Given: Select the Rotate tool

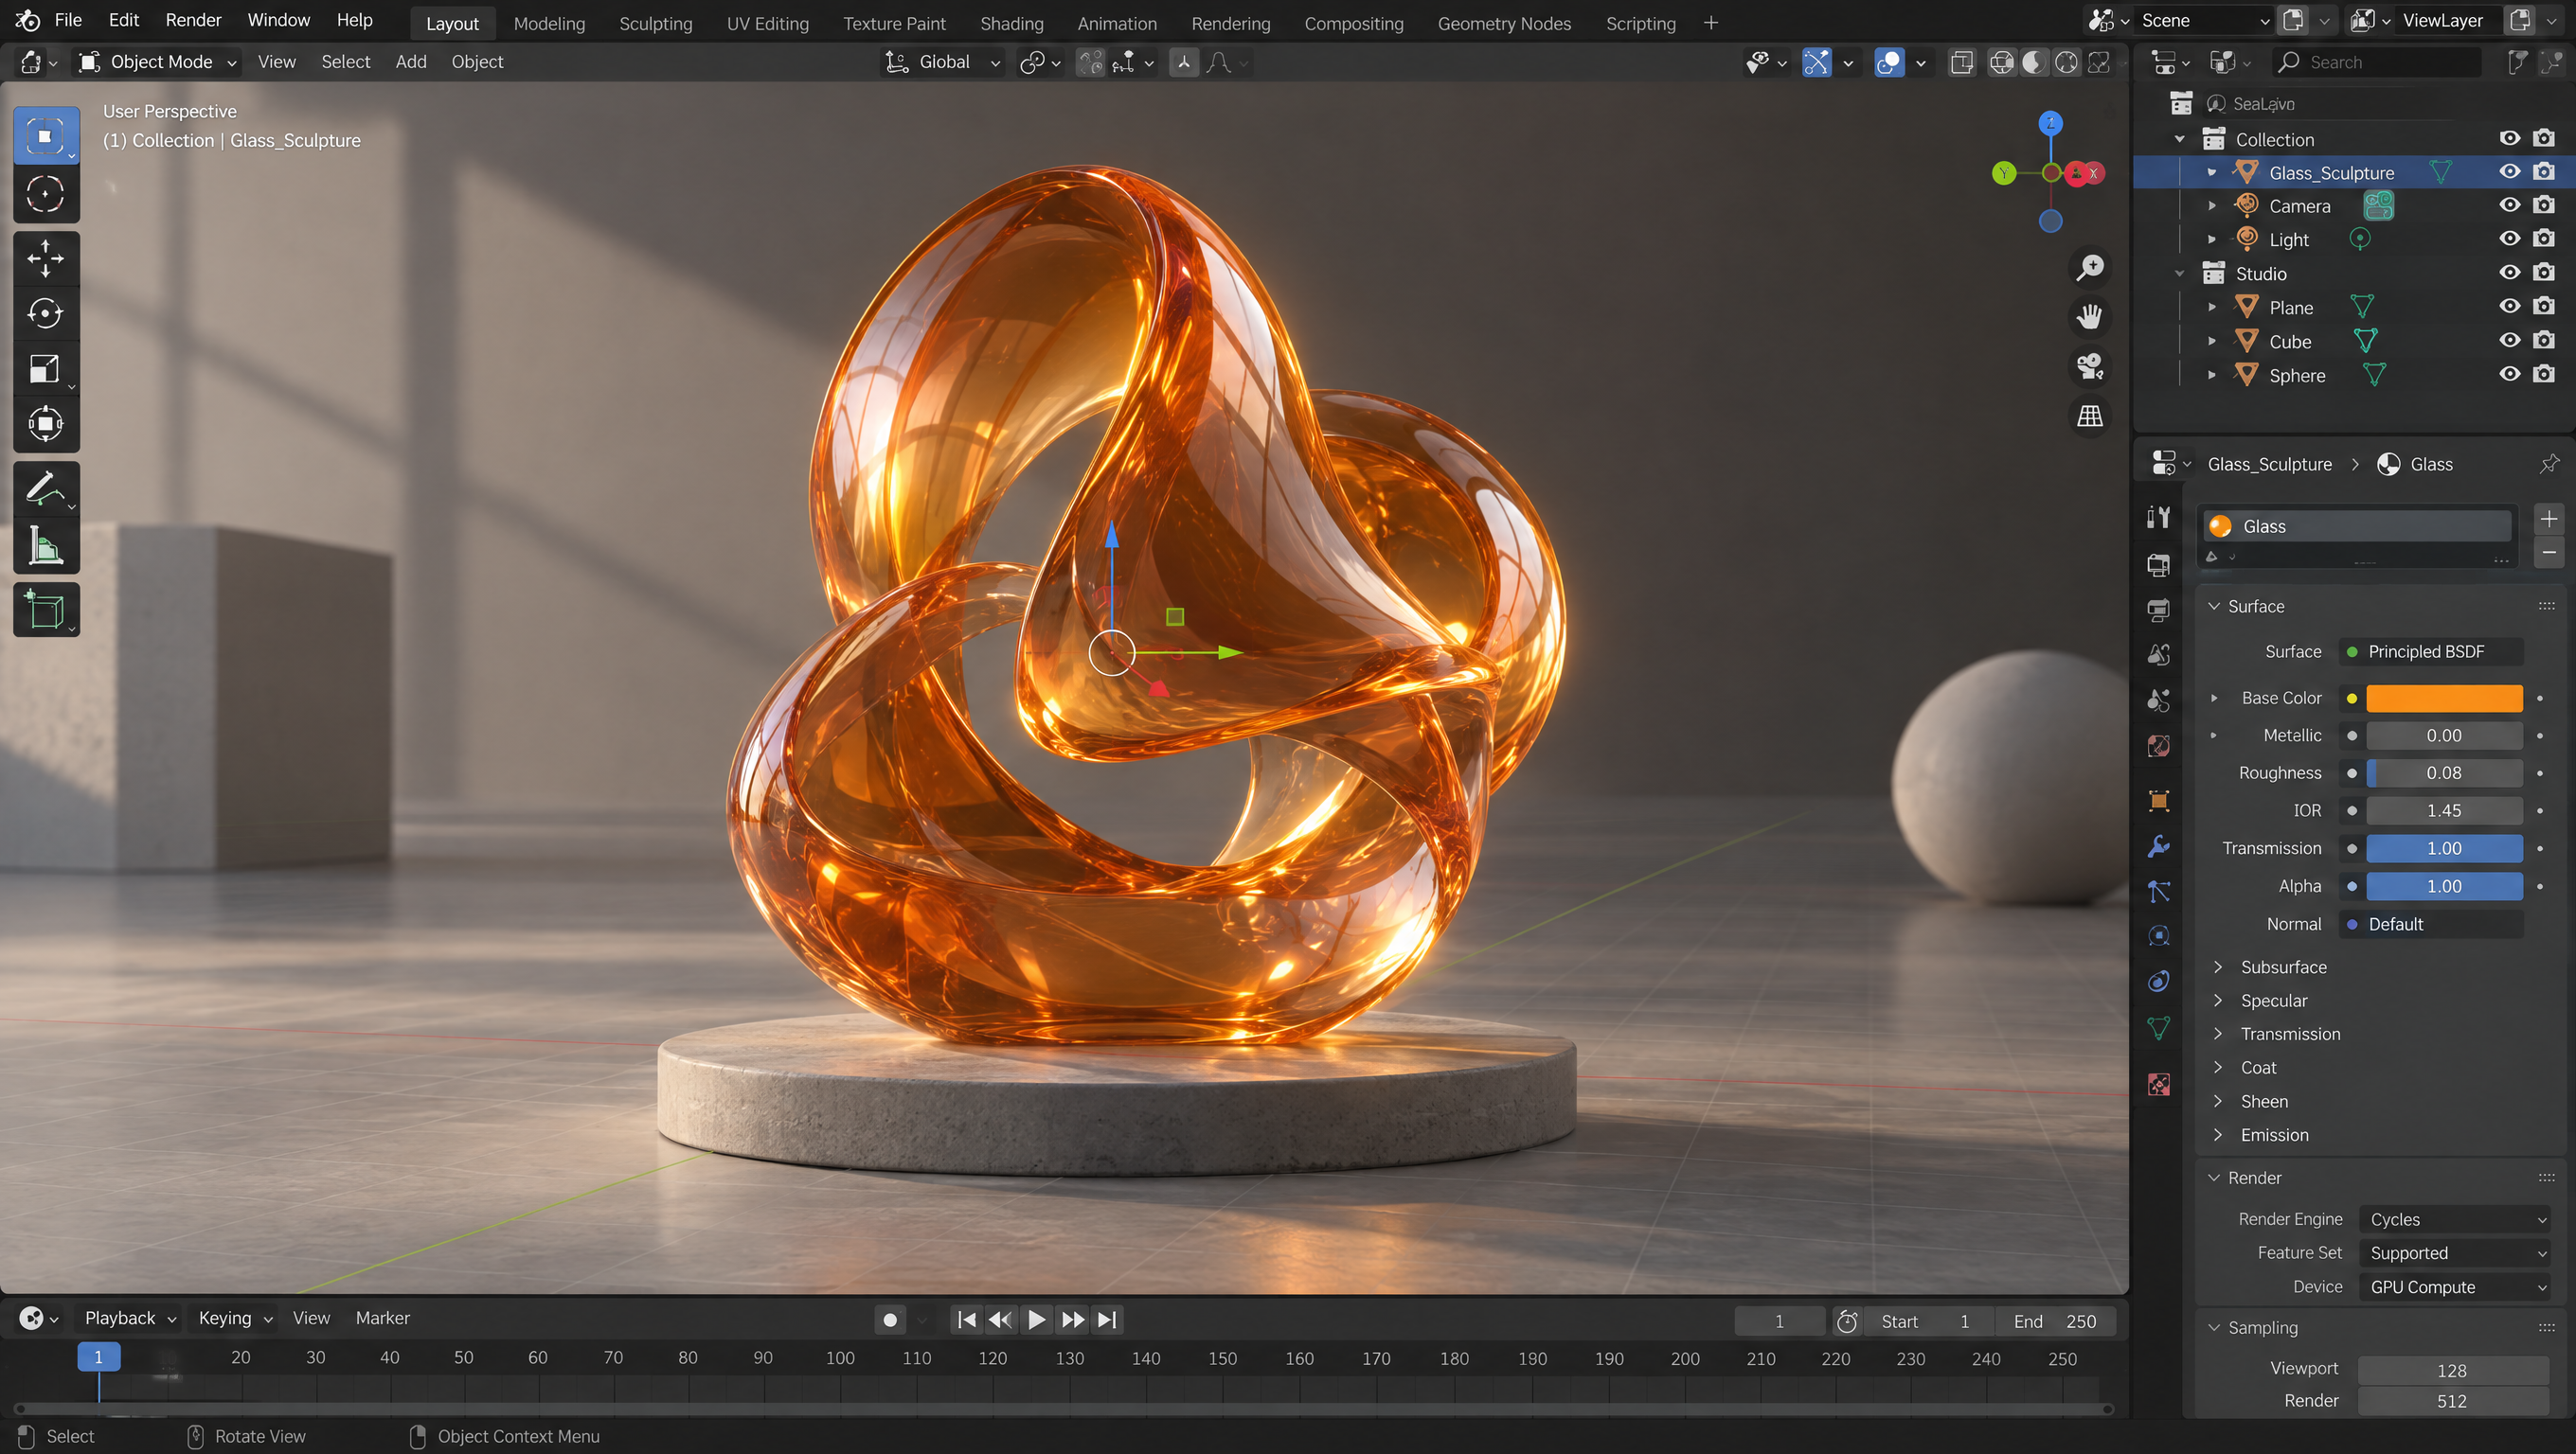Looking at the screenshot, I should click(45, 312).
